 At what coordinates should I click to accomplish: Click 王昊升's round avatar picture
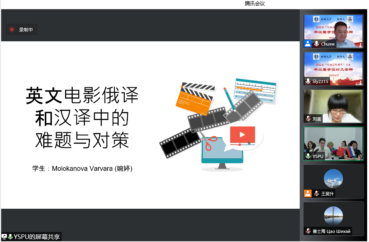click(x=333, y=178)
